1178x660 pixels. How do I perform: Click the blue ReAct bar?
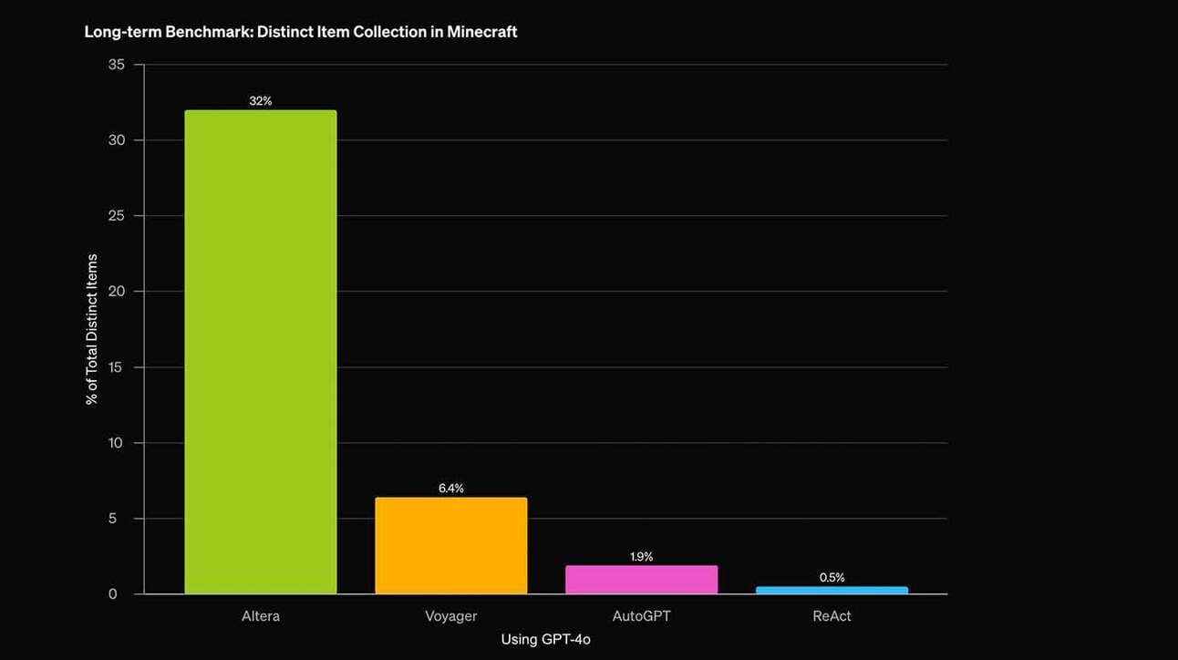[x=832, y=591]
